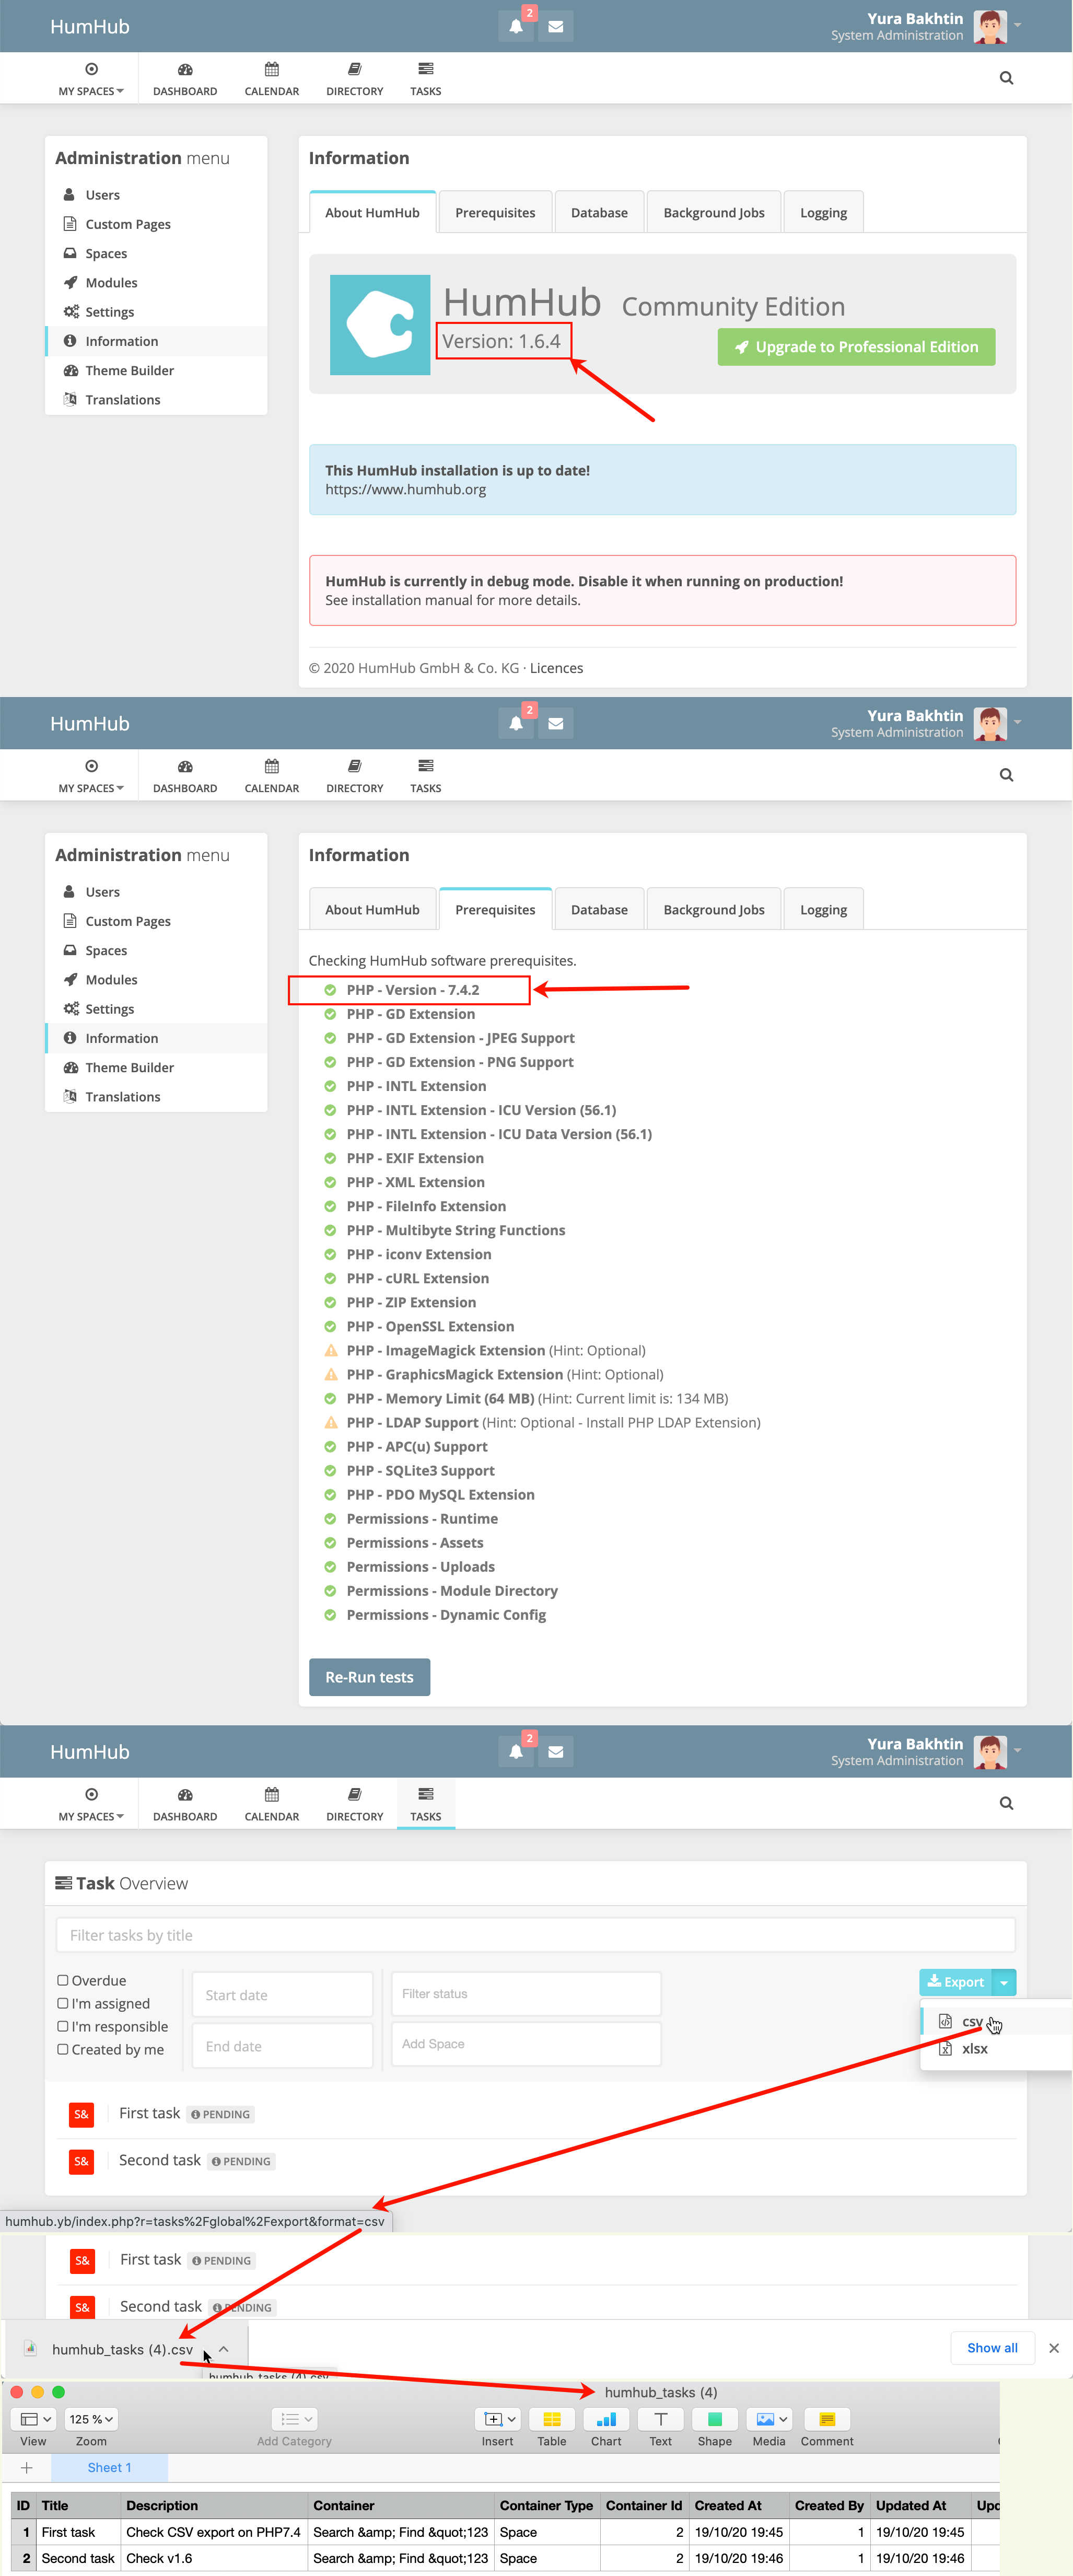Select Information in the Administration menu
The image size is (1073, 2576).
point(121,341)
